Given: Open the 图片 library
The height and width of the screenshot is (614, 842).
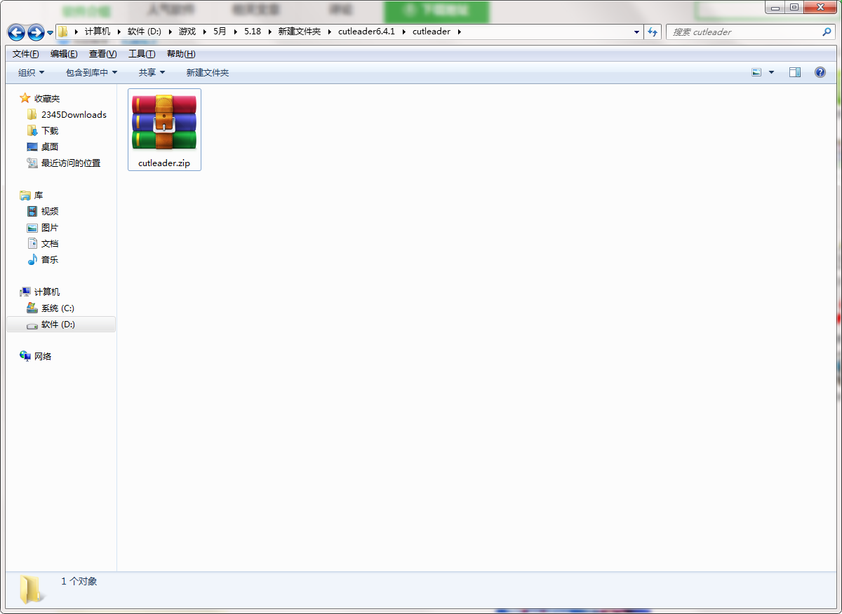Looking at the screenshot, I should [x=50, y=227].
